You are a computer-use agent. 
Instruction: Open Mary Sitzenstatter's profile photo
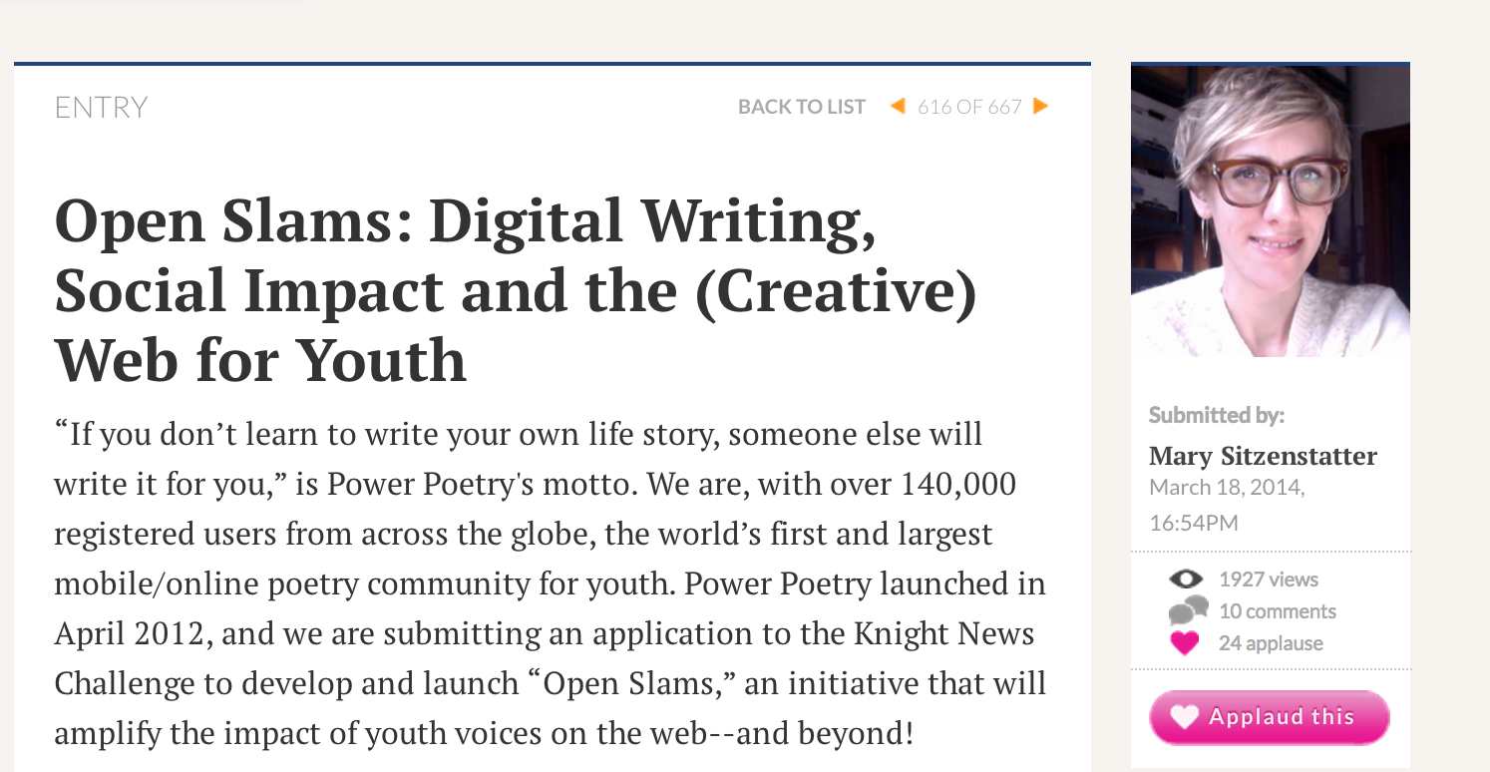(1270, 210)
